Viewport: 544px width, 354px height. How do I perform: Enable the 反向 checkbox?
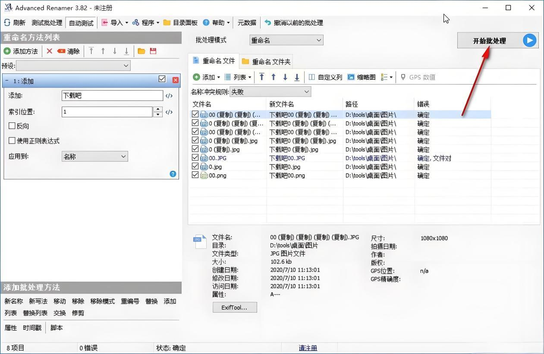12,126
